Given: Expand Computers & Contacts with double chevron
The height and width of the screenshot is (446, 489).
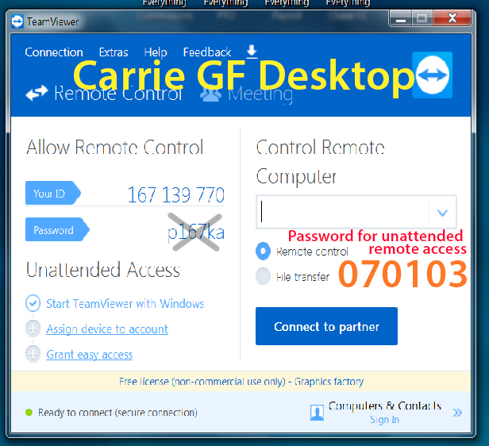Looking at the screenshot, I should point(457,413).
